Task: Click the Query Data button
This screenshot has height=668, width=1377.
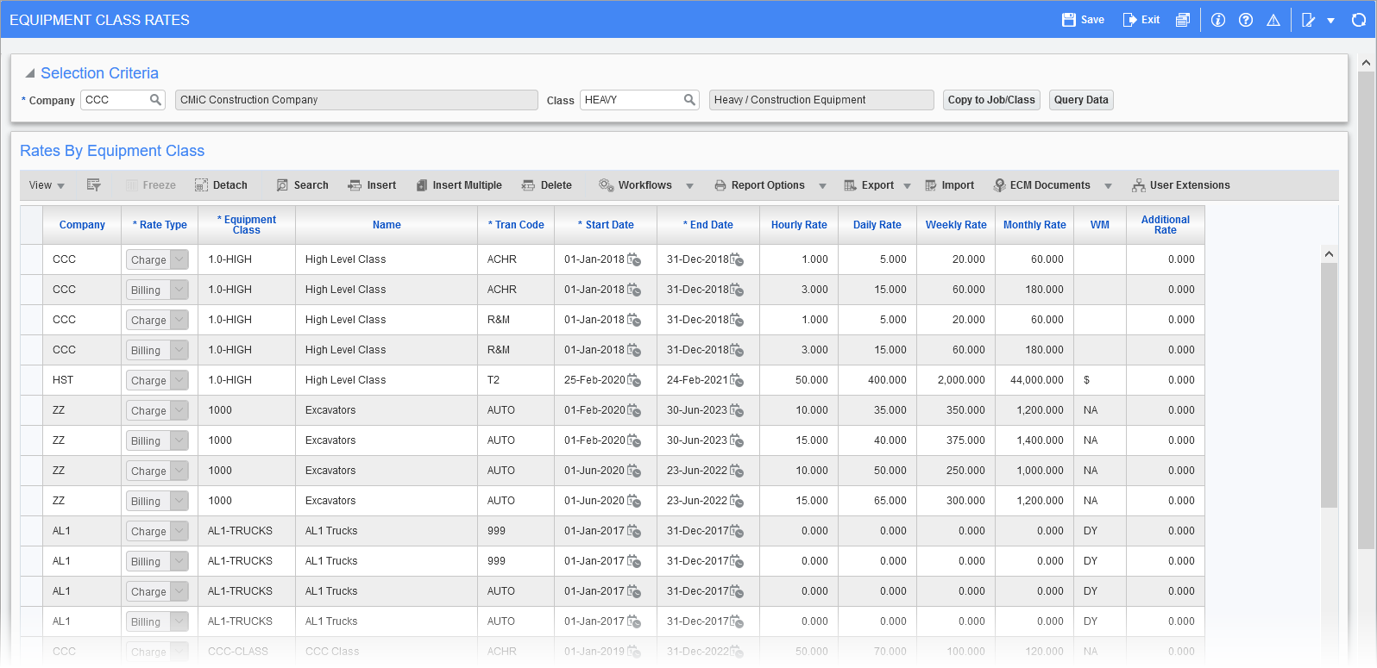Action: coord(1080,100)
